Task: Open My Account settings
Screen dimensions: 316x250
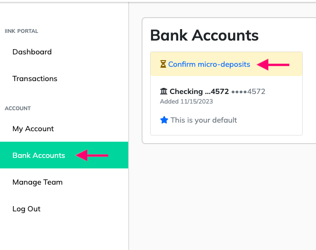Action: pos(33,129)
